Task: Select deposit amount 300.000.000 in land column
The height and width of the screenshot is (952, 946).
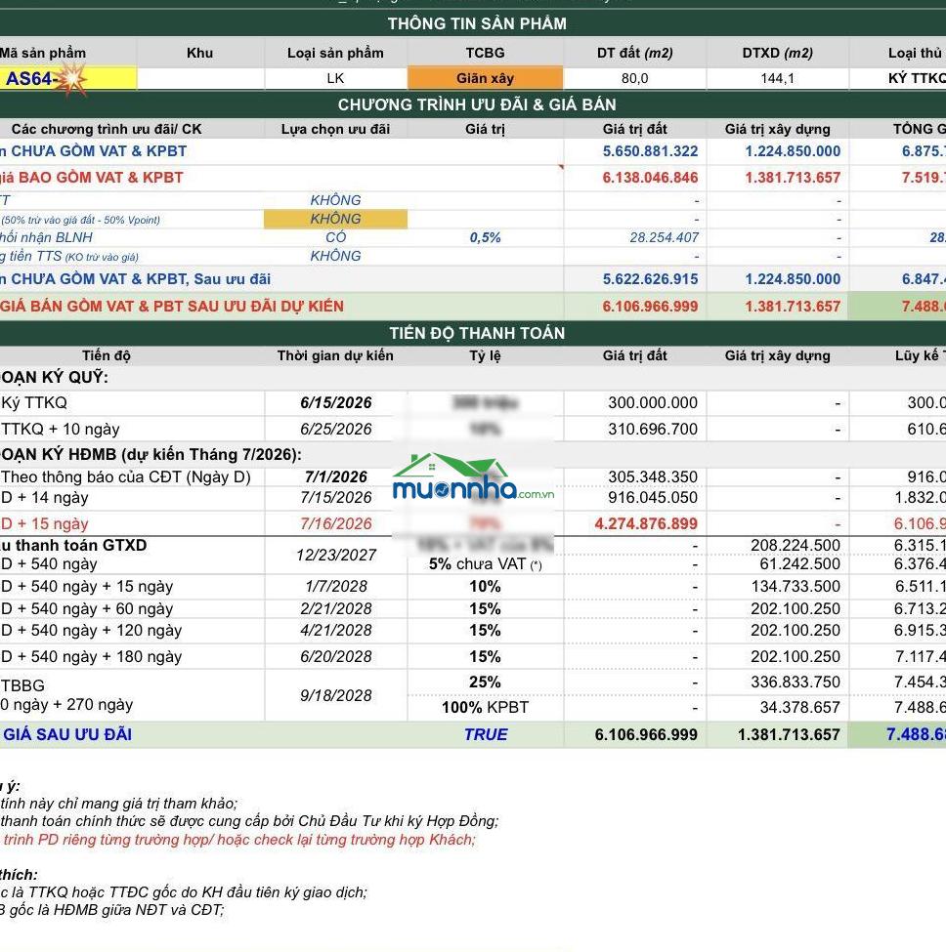Action: coord(653,402)
